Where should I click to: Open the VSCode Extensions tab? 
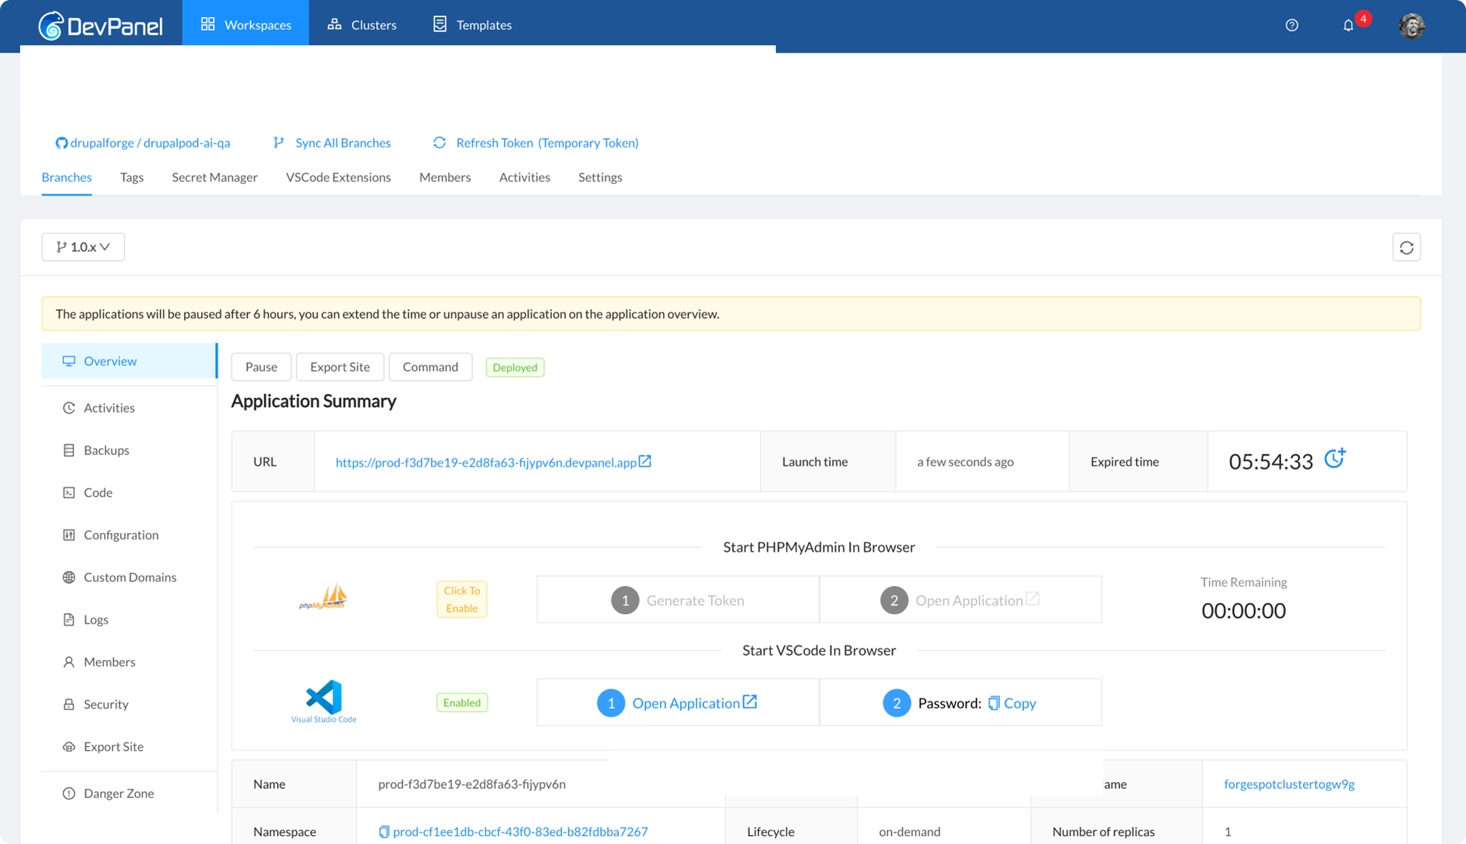pyautogui.click(x=338, y=177)
